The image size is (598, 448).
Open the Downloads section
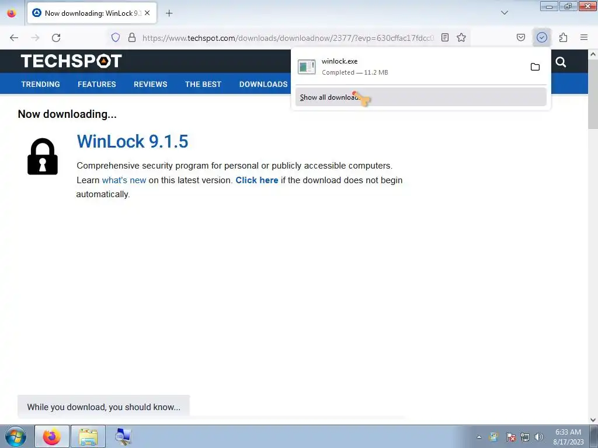(x=263, y=84)
